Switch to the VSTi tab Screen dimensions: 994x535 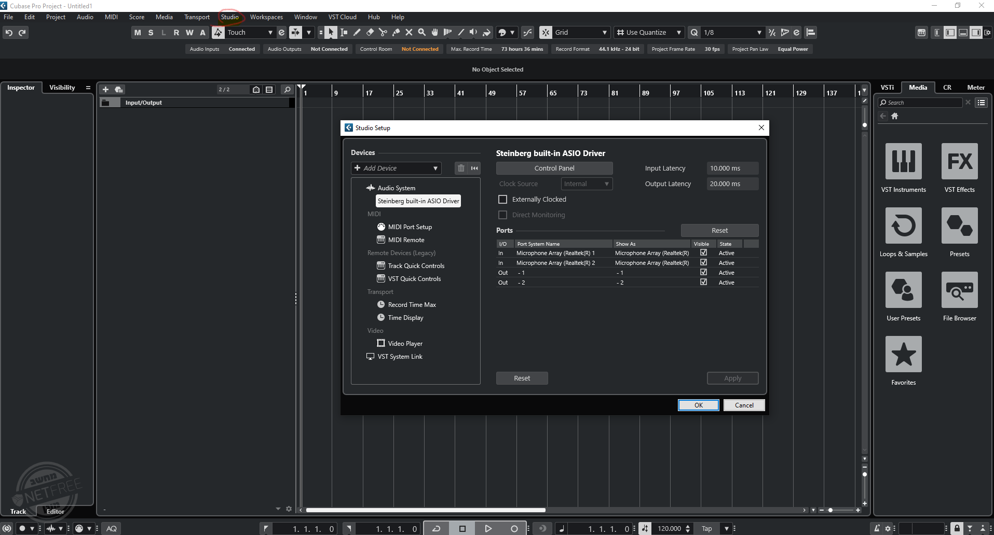click(x=887, y=87)
